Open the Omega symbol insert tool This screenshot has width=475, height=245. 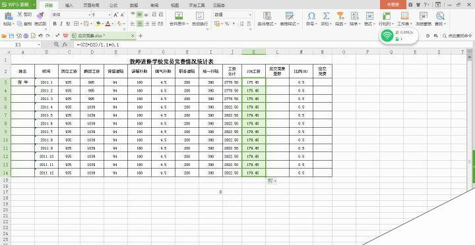click(311, 16)
